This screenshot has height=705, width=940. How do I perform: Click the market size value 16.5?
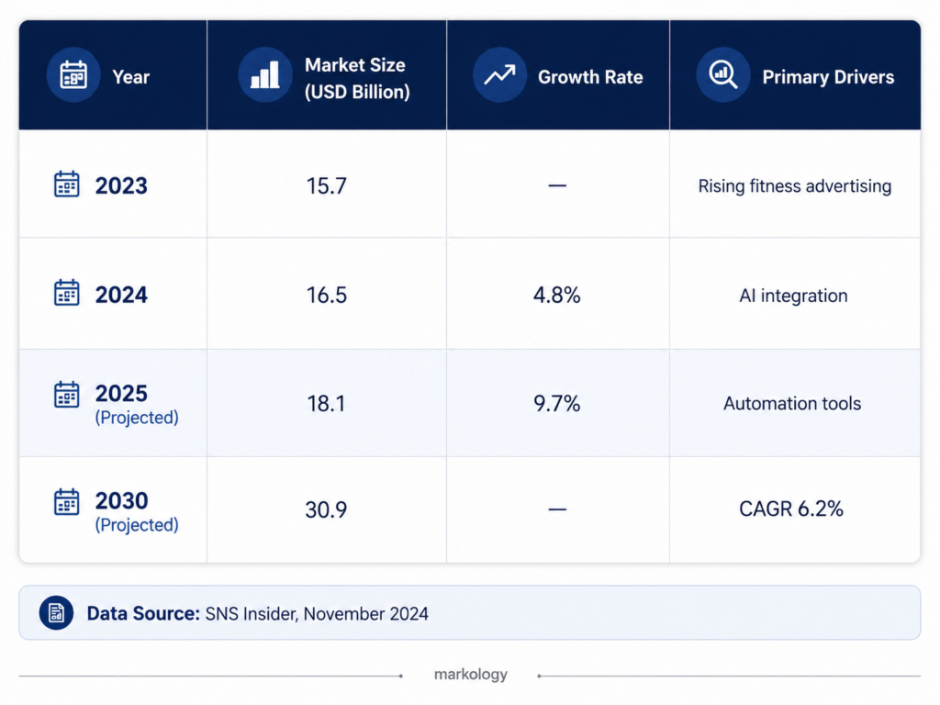click(x=326, y=295)
